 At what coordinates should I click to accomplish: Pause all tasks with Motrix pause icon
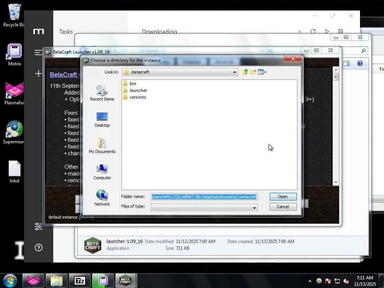(x=340, y=31)
